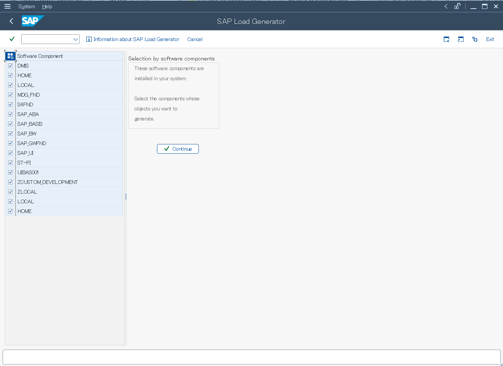Deselect the SAP_GWFND checkbox
Screen dimensions: 503x366
point(10,143)
